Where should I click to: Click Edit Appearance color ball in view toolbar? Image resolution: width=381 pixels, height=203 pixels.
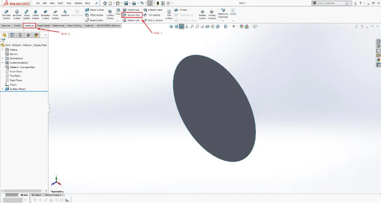coord(241,26)
